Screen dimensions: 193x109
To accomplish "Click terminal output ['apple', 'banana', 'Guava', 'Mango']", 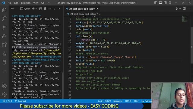I will (x=36, y=91).
